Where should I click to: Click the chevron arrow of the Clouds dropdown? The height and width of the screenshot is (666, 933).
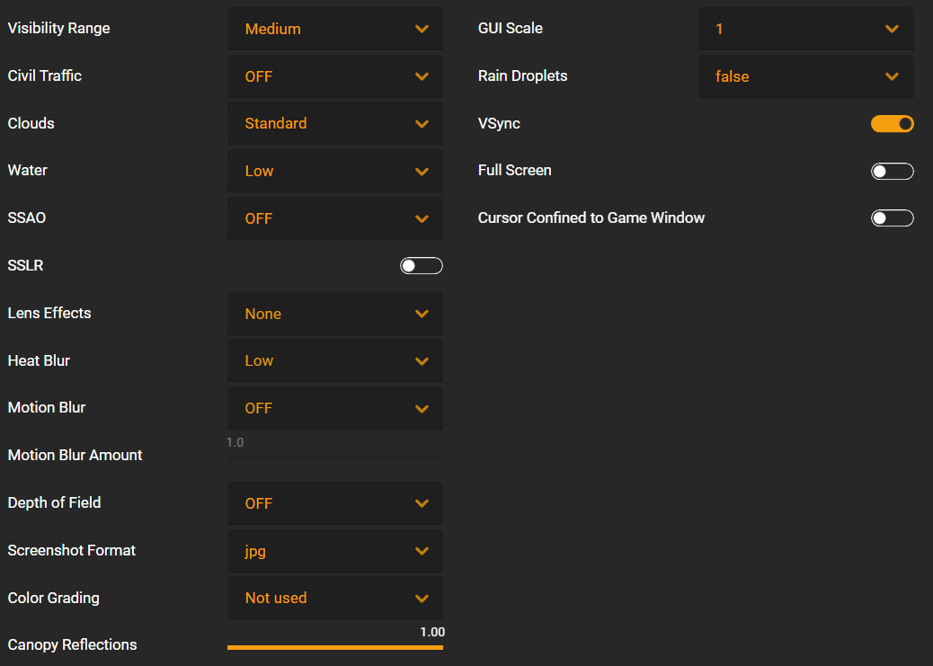422,124
